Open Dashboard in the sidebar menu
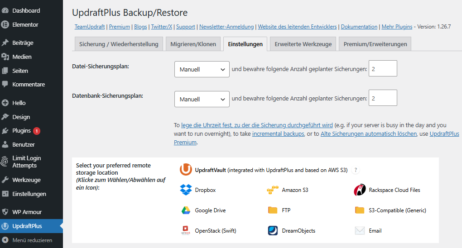The width and height of the screenshot is (462, 248). click(31, 10)
